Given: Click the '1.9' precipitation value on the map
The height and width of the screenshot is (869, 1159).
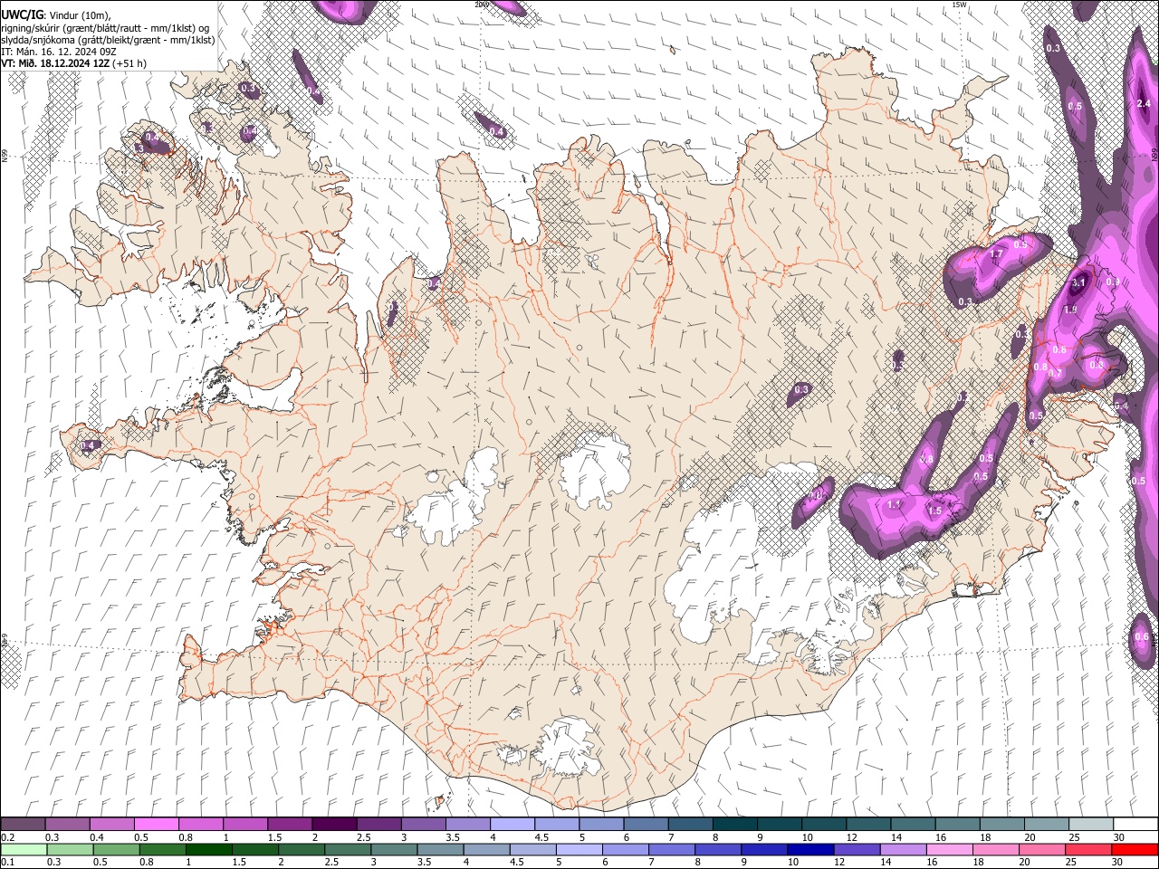Looking at the screenshot, I should coord(1070,310).
